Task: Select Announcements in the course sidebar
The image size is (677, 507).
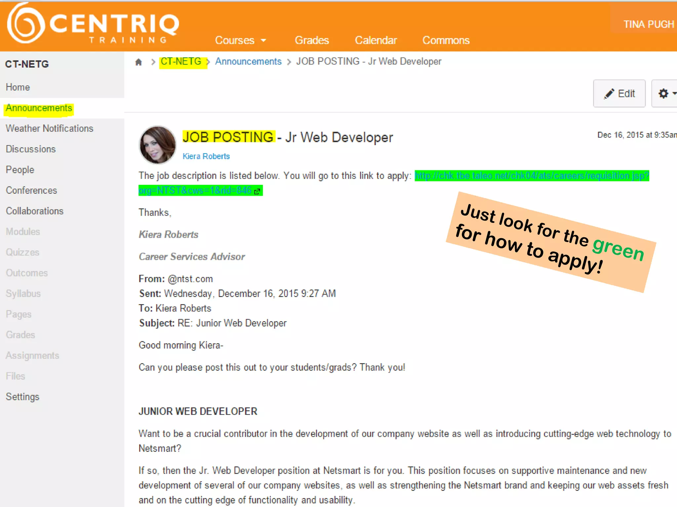Action: click(39, 108)
